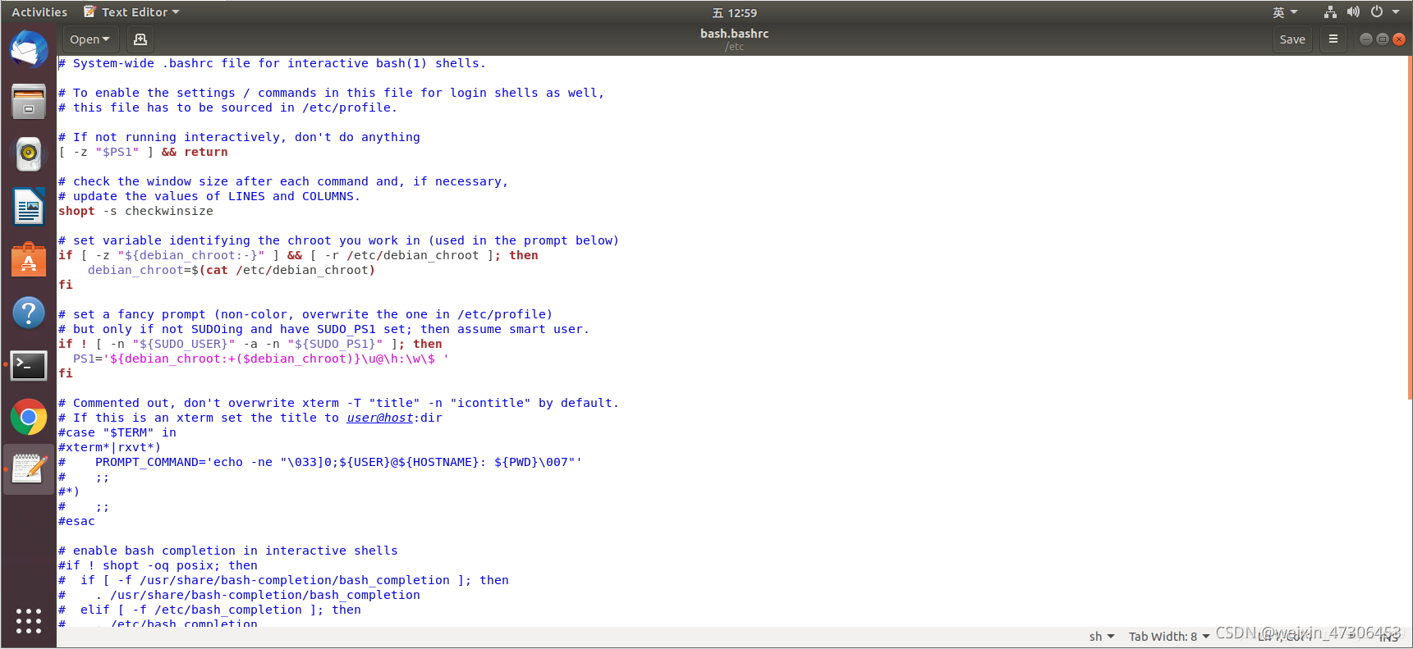
Task: Close the bash.bashrc editor window
Action: pos(1399,39)
